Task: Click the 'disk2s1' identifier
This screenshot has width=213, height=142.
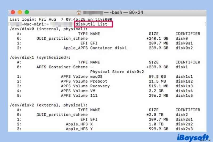Action: (x=184, y=119)
